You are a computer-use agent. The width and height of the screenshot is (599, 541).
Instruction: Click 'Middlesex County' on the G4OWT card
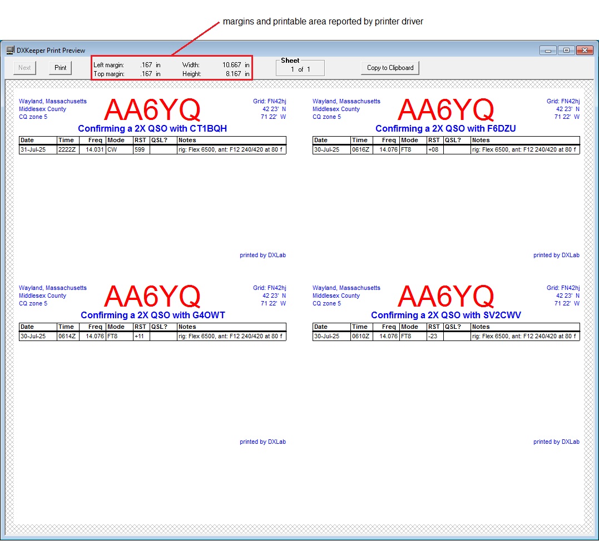pyautogui.click(x=42, y=295)
